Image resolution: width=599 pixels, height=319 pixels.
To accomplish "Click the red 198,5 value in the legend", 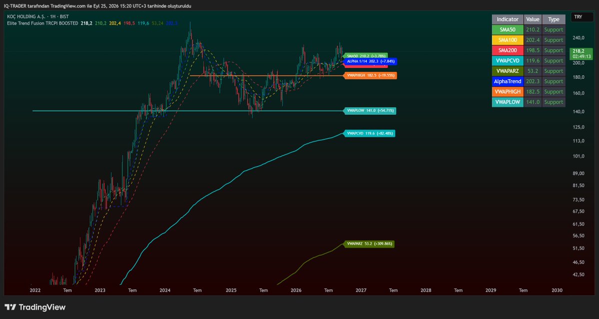I will pyautogui.click(x=129, y=23).
